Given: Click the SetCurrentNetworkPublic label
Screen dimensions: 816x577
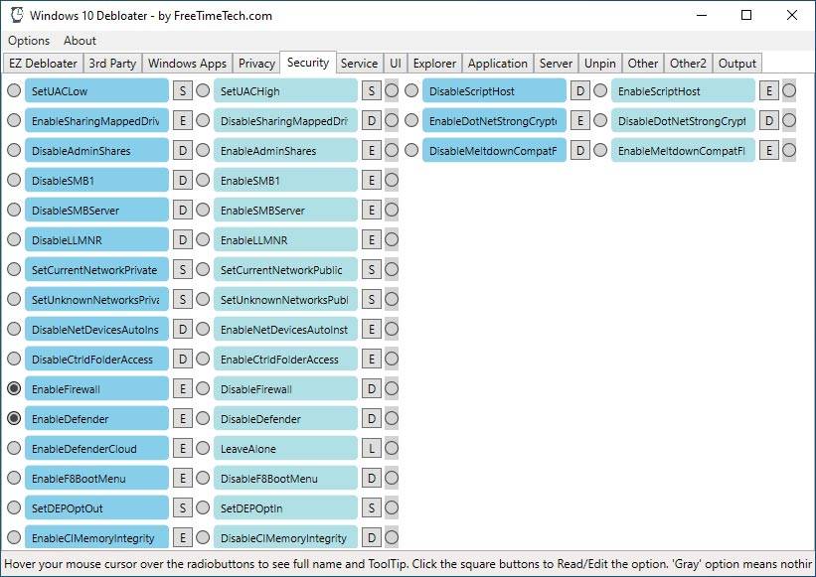Looking at the screenshot, I should [x=285, y=270].
